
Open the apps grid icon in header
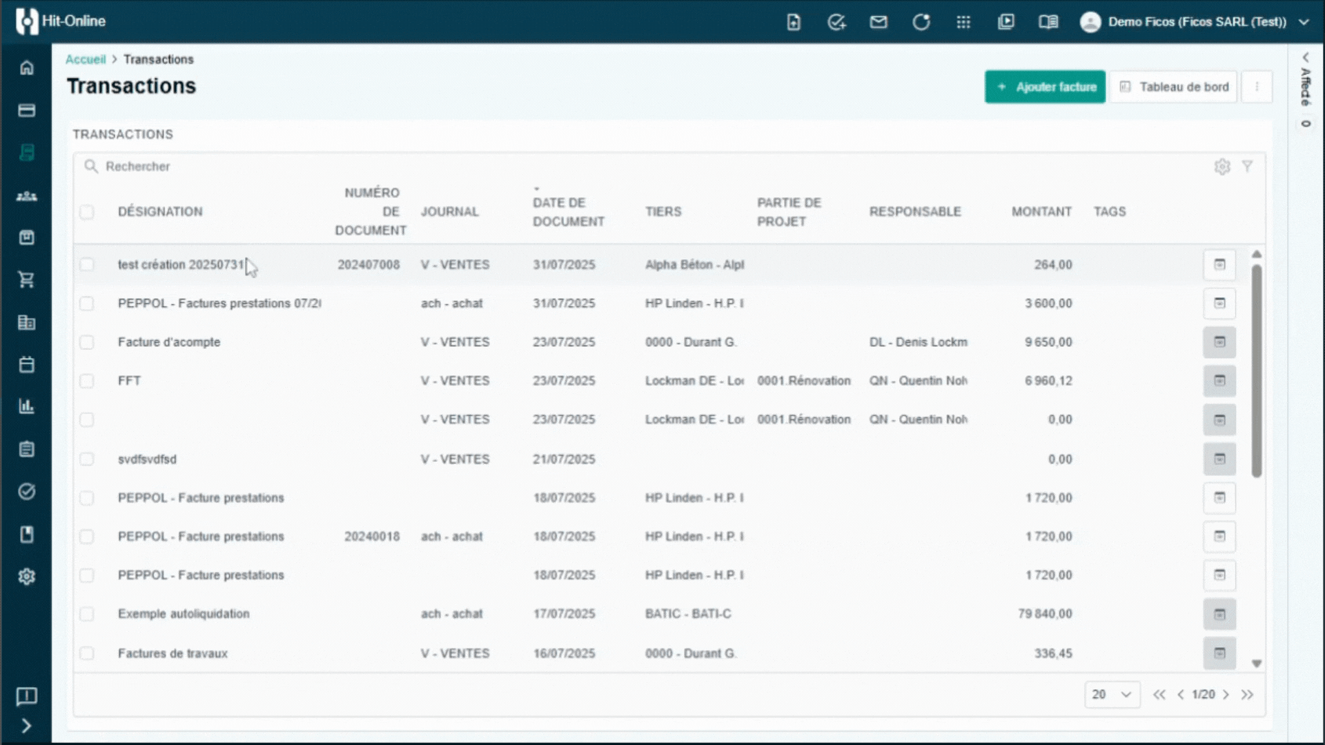(963, 22)
